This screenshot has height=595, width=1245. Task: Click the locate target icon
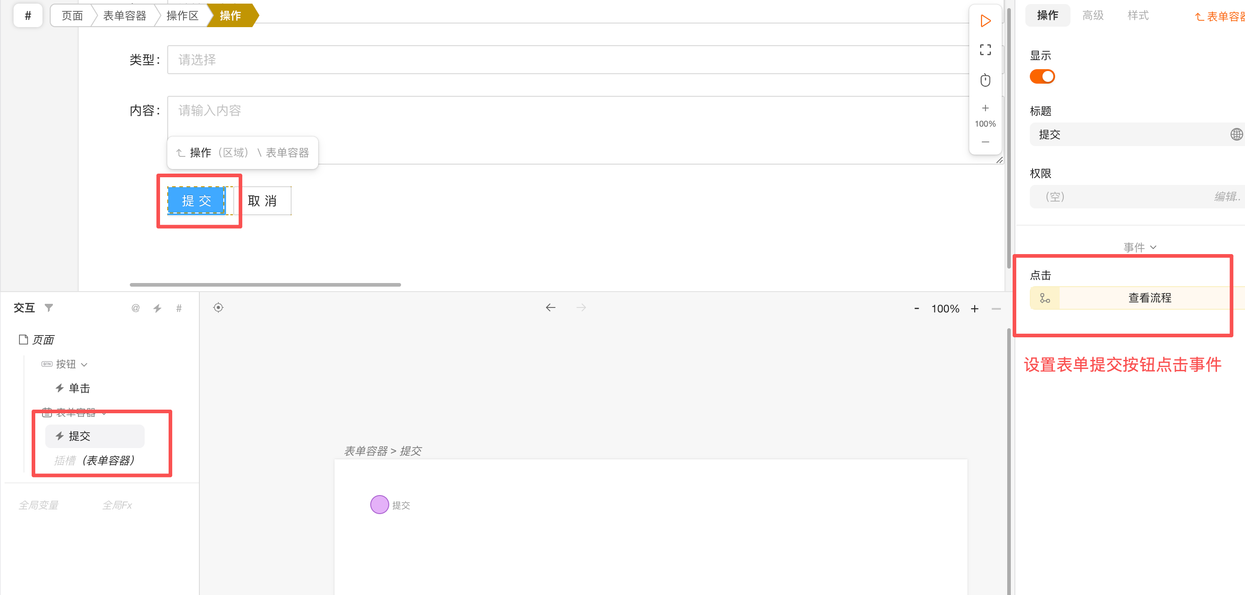[218, 308]
